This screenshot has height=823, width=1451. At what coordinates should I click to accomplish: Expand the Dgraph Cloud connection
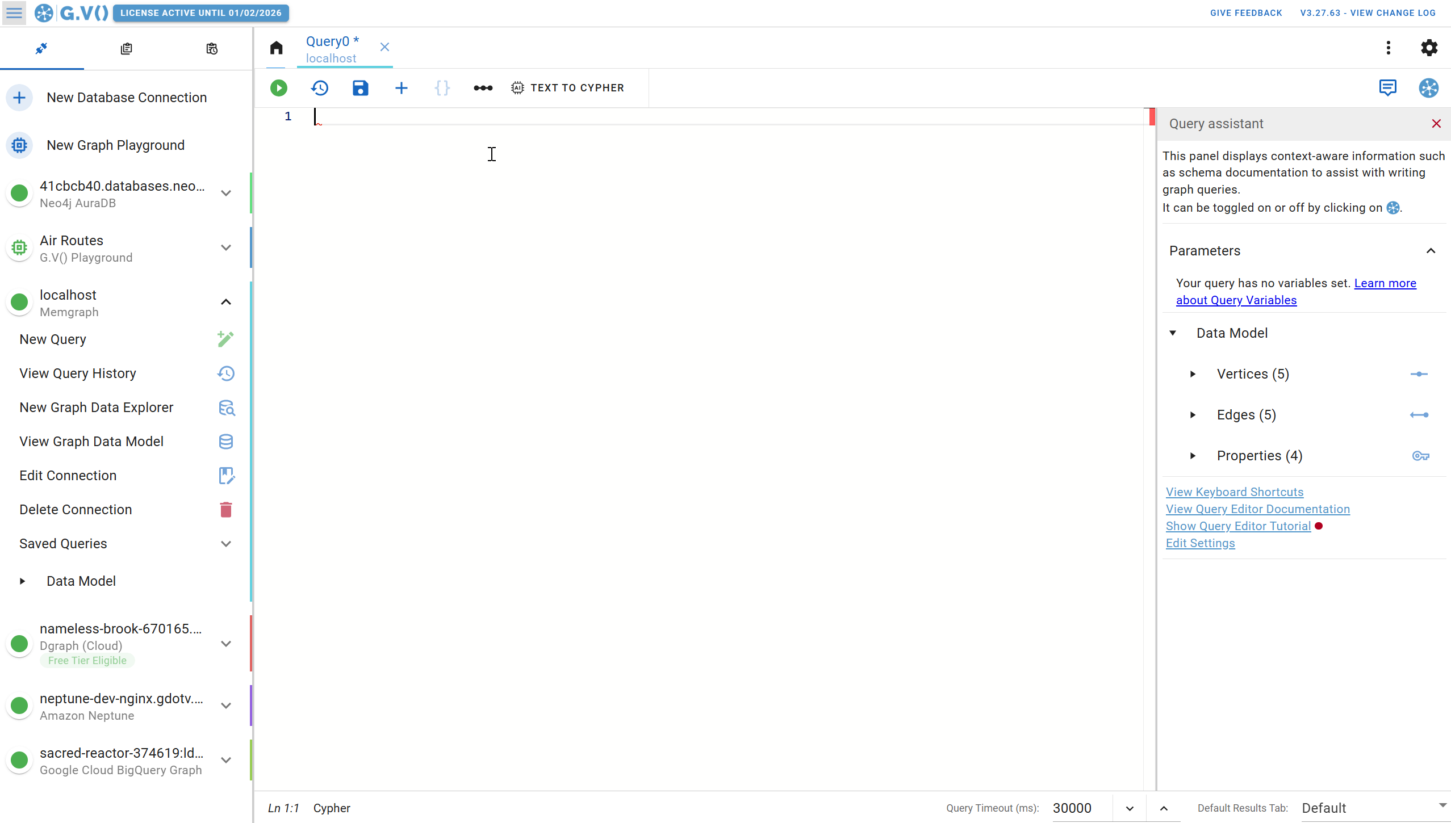[x=225, y=644]
